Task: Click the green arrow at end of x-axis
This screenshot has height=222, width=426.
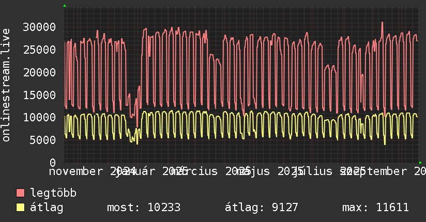Action: pyautogui.click(x=420, y=163)
